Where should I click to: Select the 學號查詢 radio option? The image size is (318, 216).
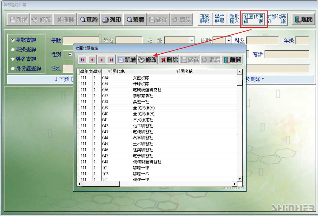click(13, 40)
